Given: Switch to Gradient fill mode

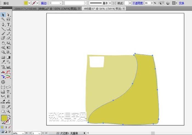Looking at the screenshot, I should pos(6,127).
